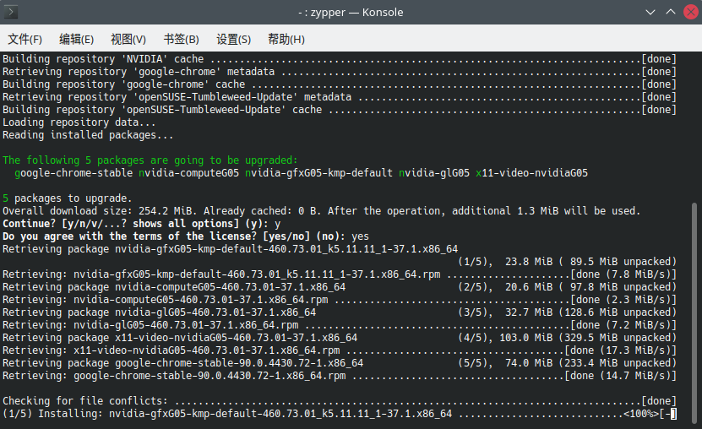Click '[done (2.3 MiB/s)]' download status
This screenshot has height=429, width=702.
pyautogui.click(x=623, y=300)
